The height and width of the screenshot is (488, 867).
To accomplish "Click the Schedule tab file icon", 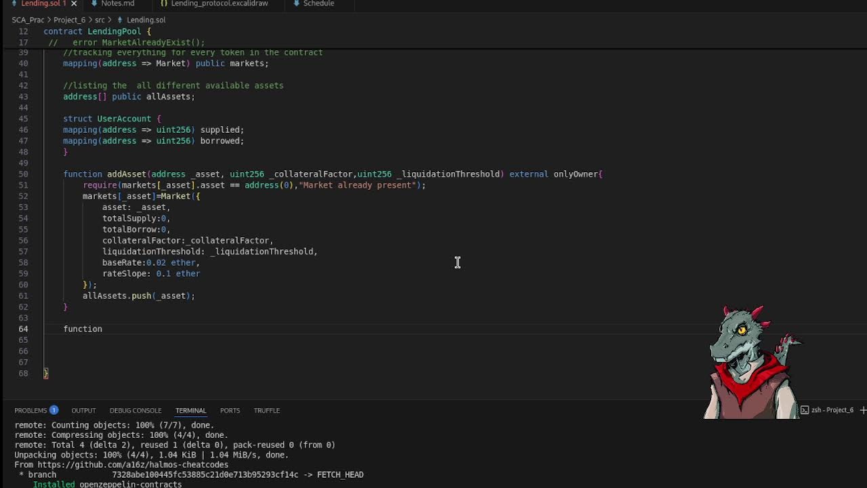I will (x=297, y=3).
